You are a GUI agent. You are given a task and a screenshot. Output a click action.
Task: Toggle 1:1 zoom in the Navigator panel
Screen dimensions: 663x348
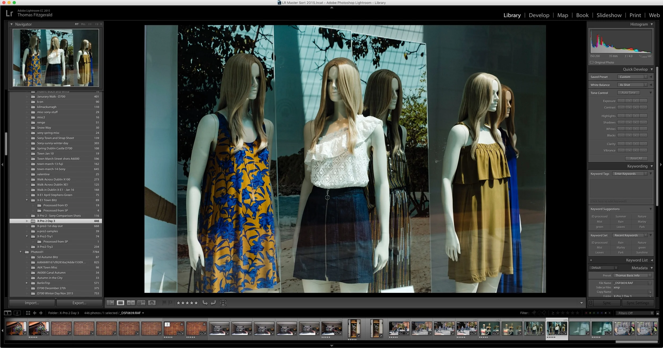[90, 24]
